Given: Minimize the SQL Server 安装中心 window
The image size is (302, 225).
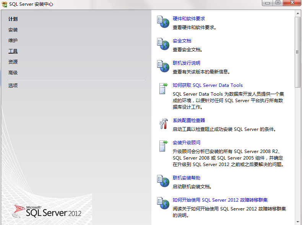Looking at the screenshot, I should pos(268,3).
